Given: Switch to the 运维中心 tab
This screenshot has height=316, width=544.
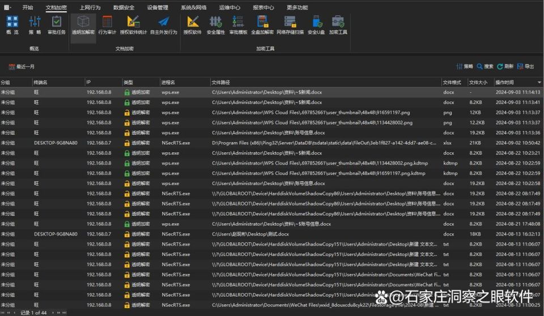Looking at the screenshot, I should point(229,7).
